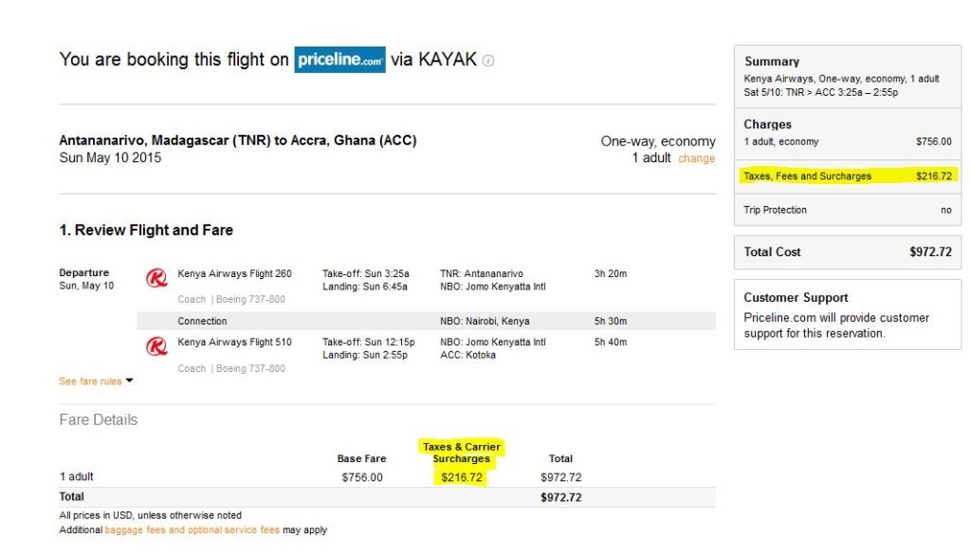Select the Connection NBO Nairobi row

(x=426, y=321)
